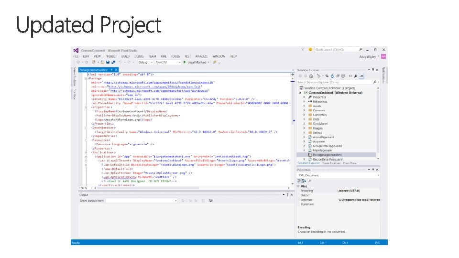The height and width of the screenshot is (258, 459).
Task: Select AboutPage.xaml in Solution Explorer
Action: (323, 137)
